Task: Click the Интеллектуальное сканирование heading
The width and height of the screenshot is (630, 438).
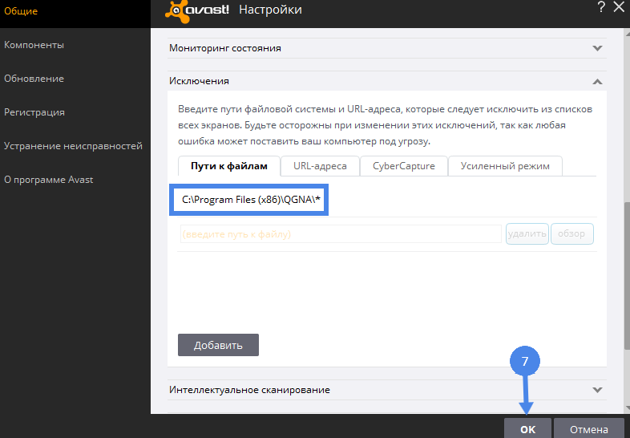Action: coord(249,390)
